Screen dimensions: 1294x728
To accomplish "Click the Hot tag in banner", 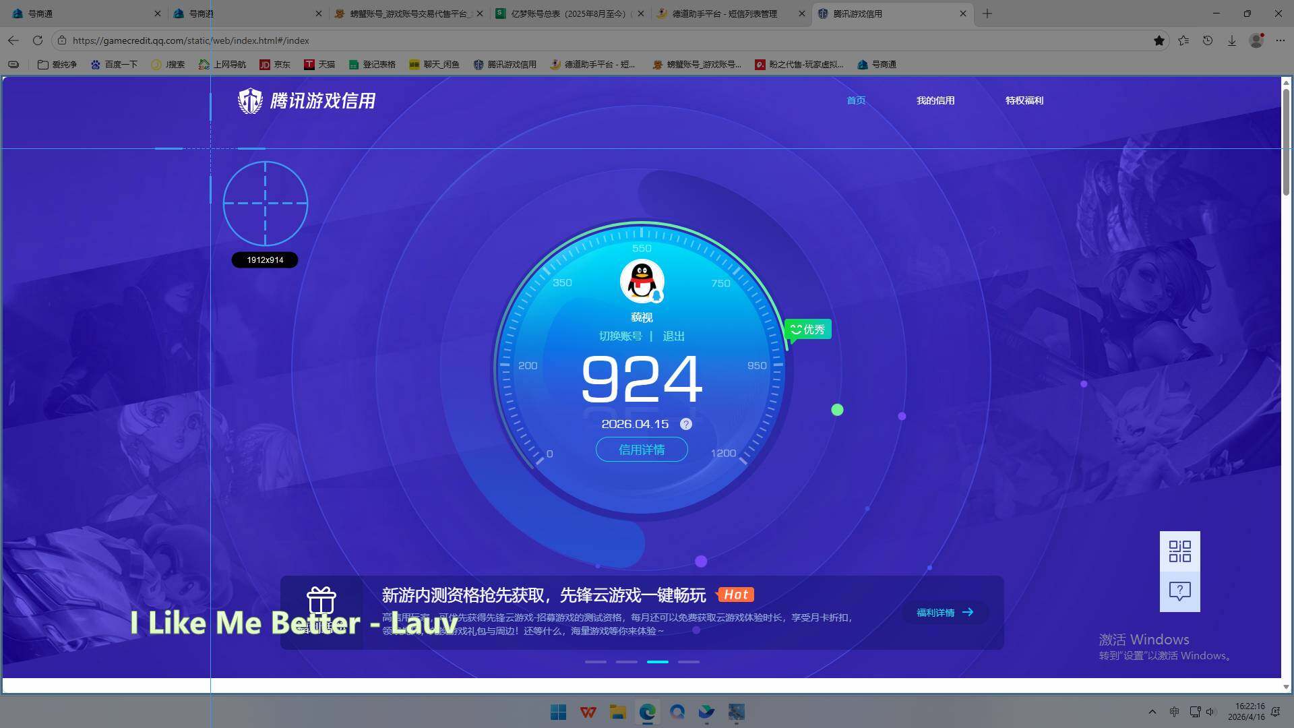I will coord(735,595).
